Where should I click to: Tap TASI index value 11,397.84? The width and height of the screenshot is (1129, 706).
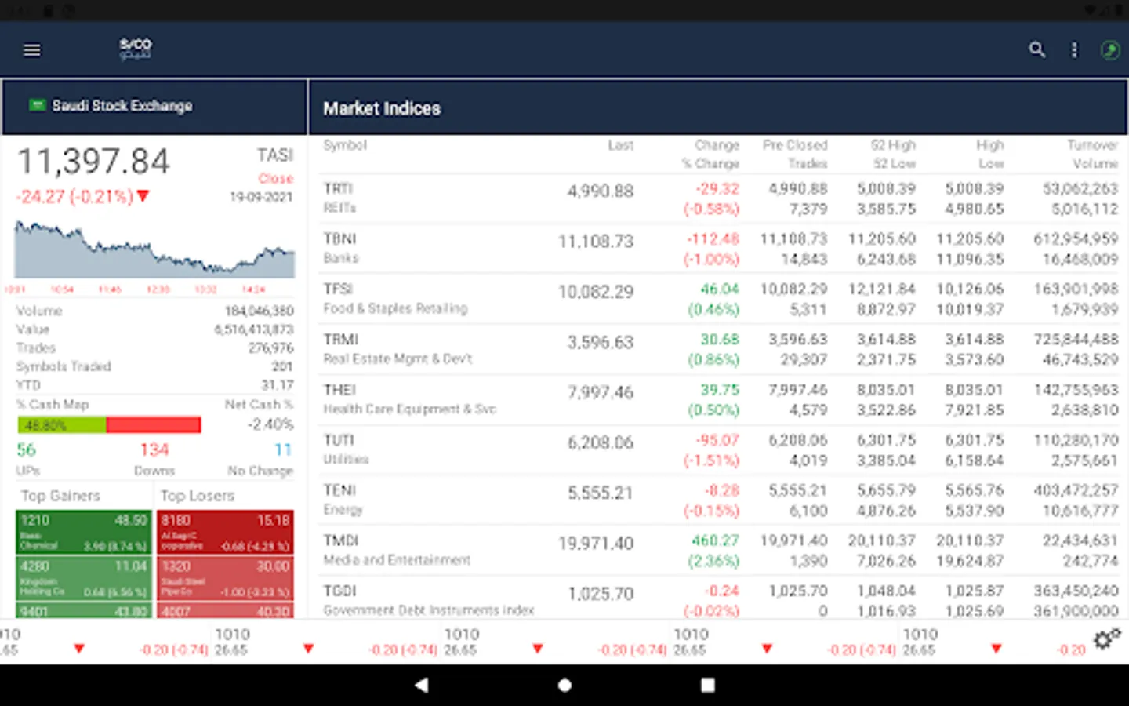pyautogui.click(x=93, y=162)
